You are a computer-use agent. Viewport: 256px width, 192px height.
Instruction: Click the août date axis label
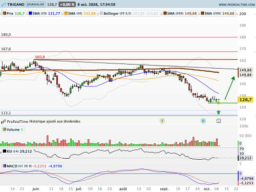[123, 189]
